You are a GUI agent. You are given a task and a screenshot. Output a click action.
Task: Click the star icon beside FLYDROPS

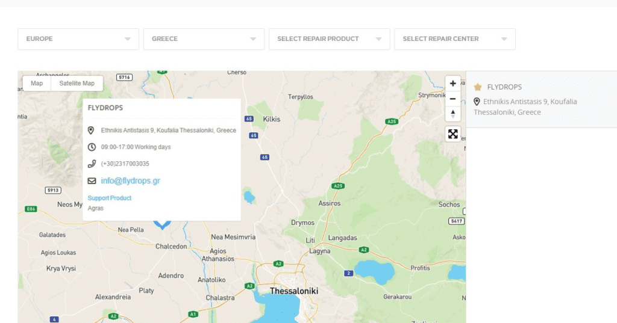pyautogui.click(x=478, y=87)
